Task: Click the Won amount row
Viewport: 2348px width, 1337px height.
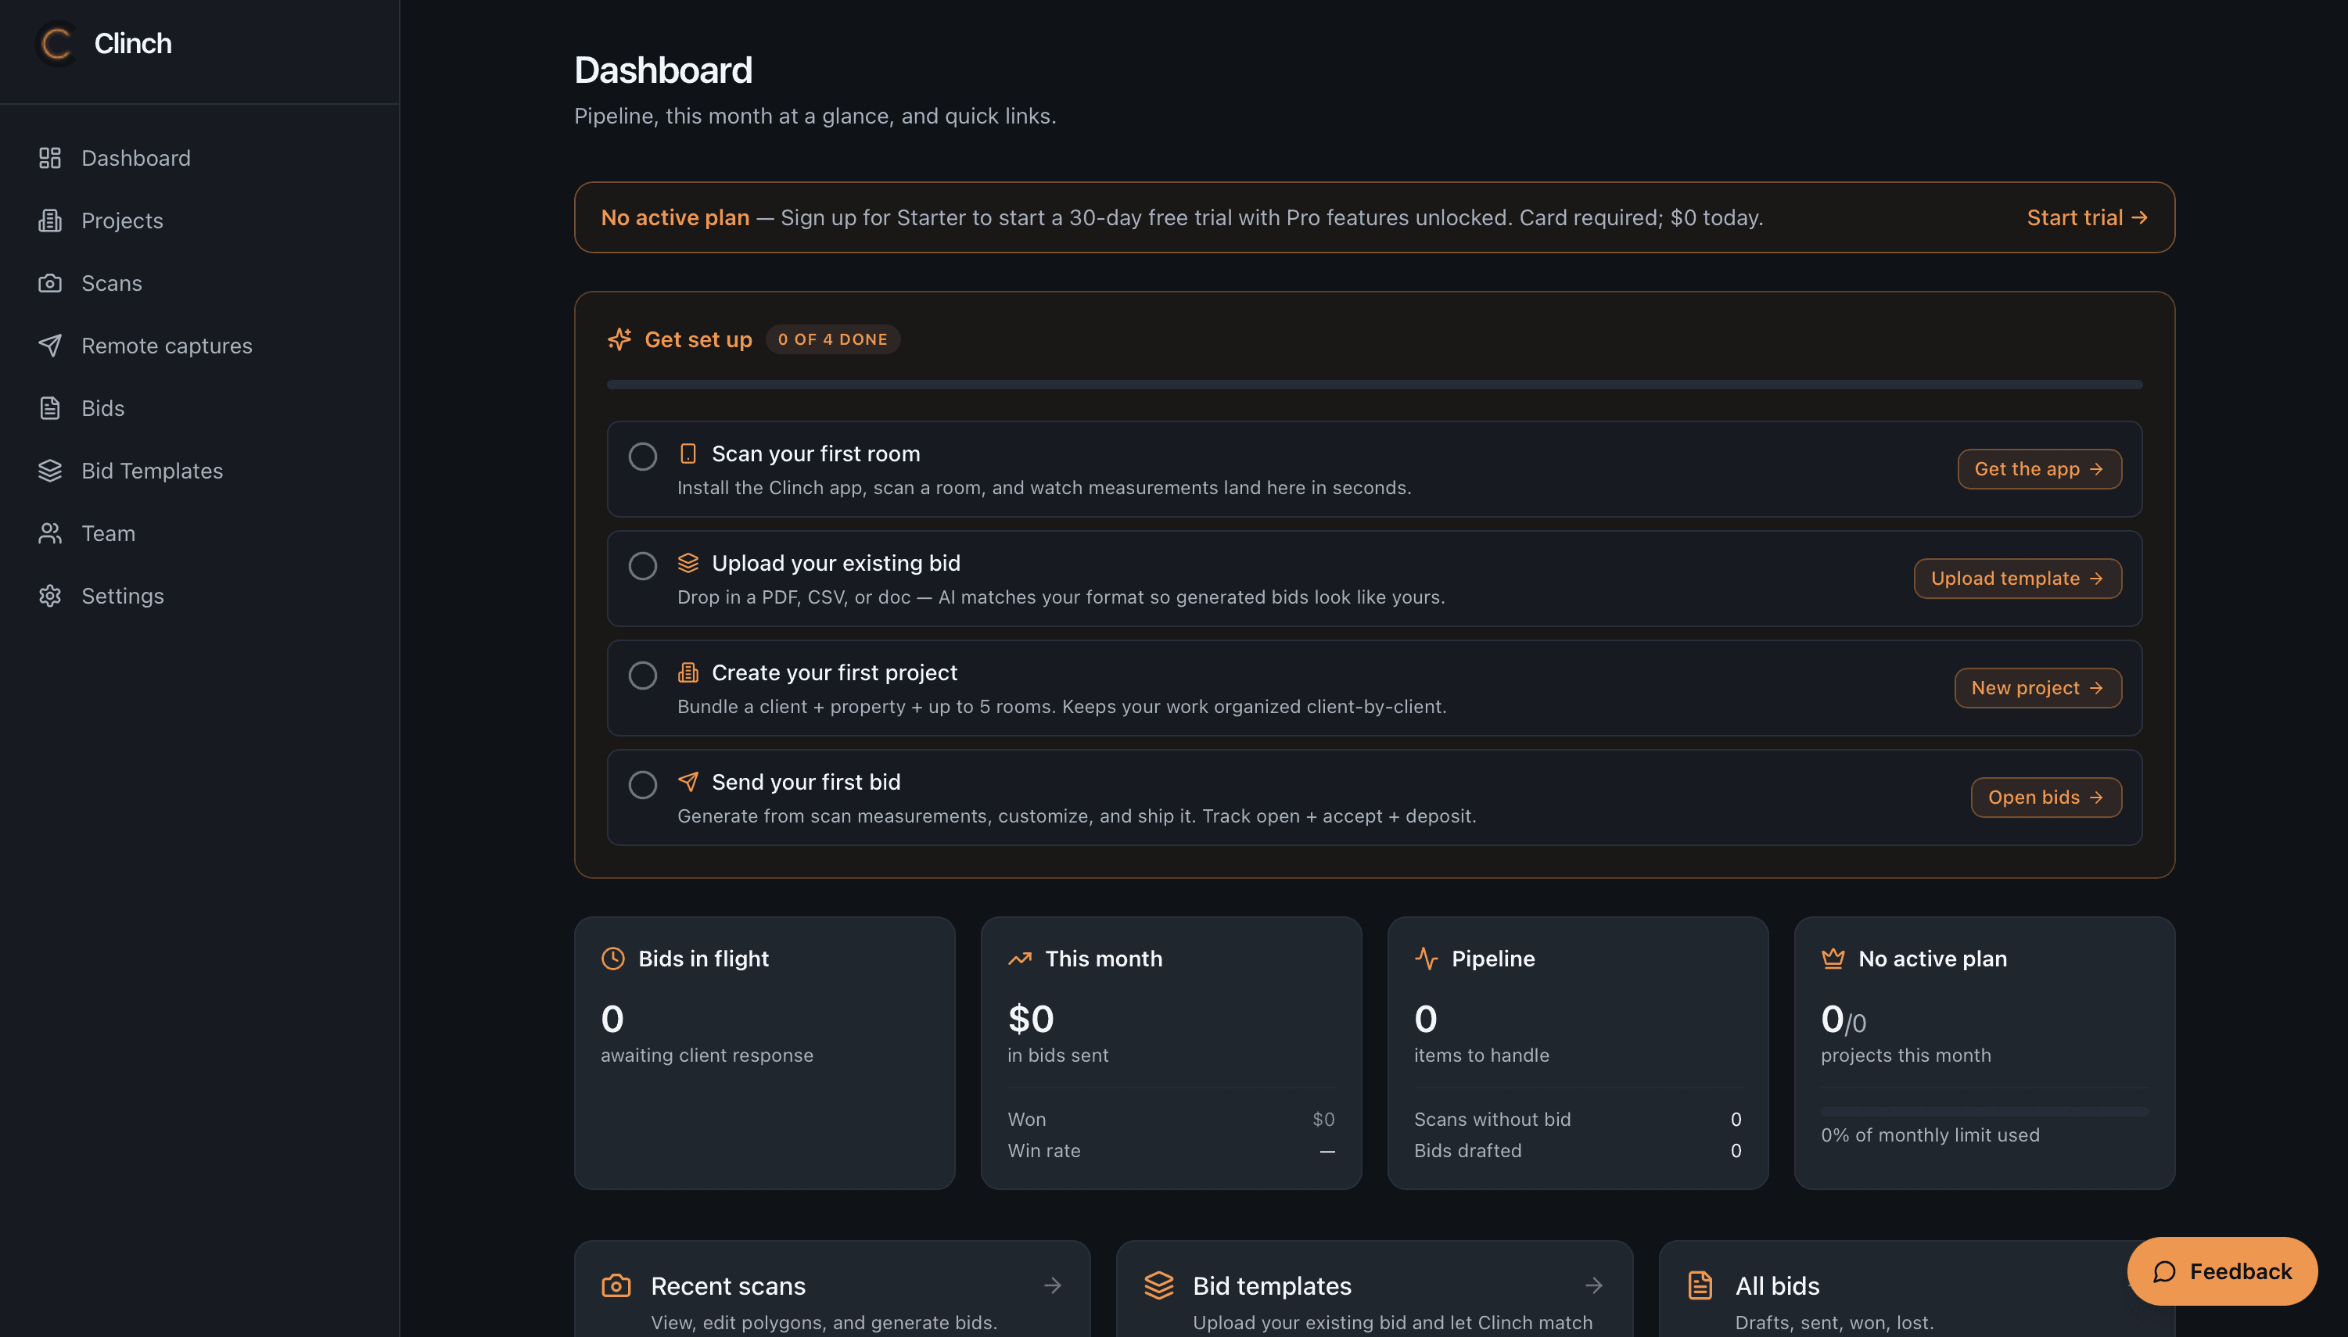Action: [1170, 1120]
